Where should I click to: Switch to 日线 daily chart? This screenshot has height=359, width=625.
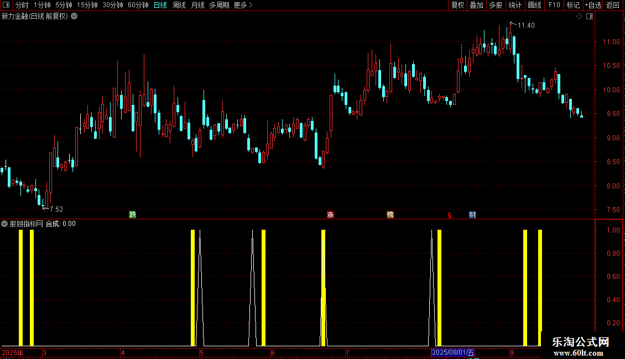tap(160, 5)
